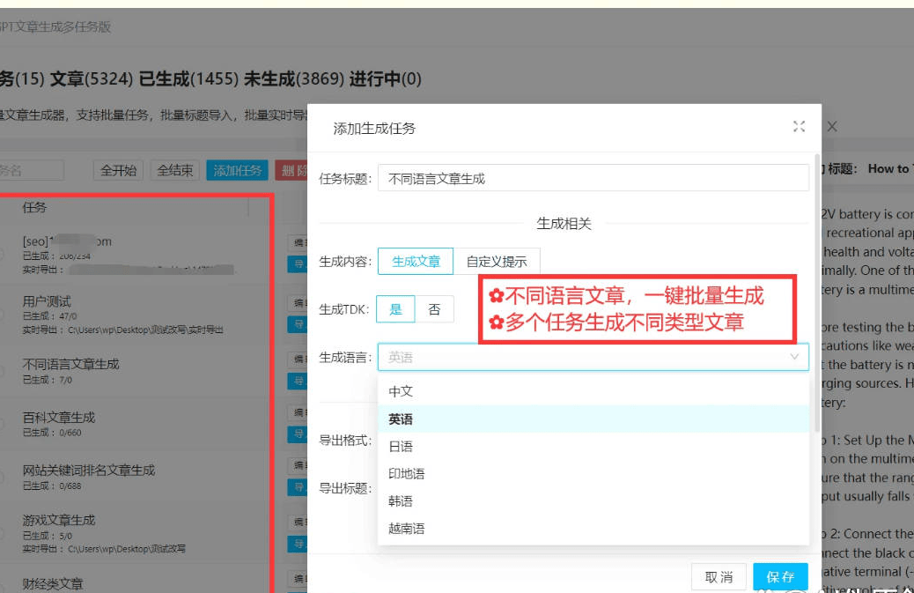
Task: Switch generation content to 自定义提示
Action: point(496,261)
